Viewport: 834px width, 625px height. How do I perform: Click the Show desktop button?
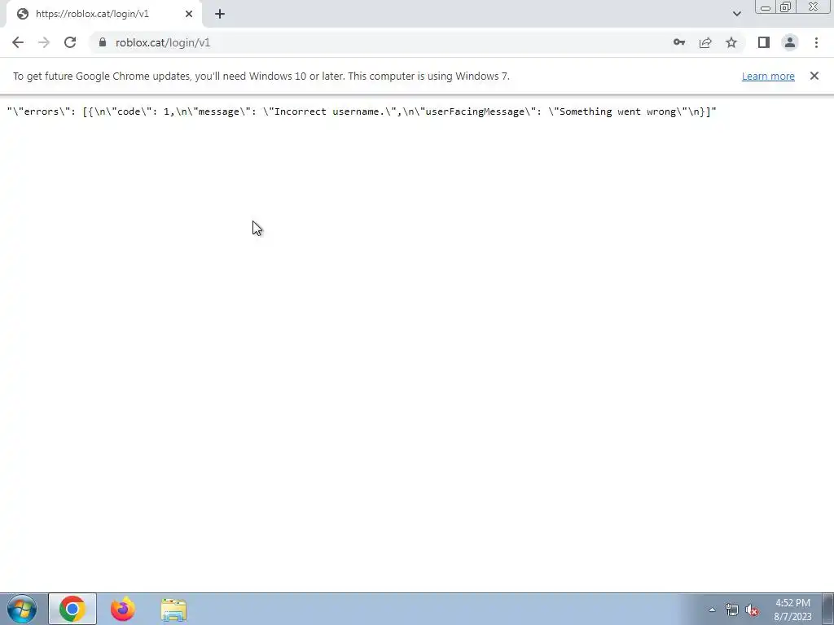click(828, 609)
